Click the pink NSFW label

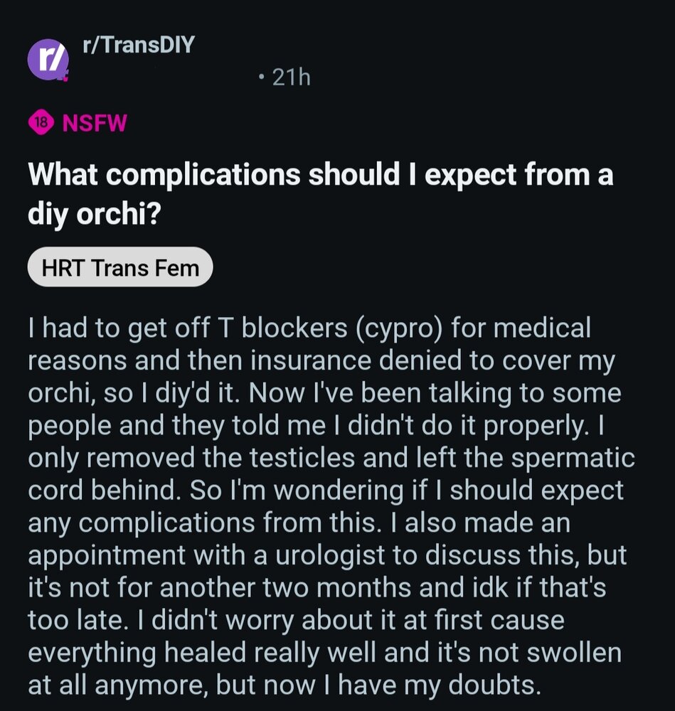[x=95, y=122]
